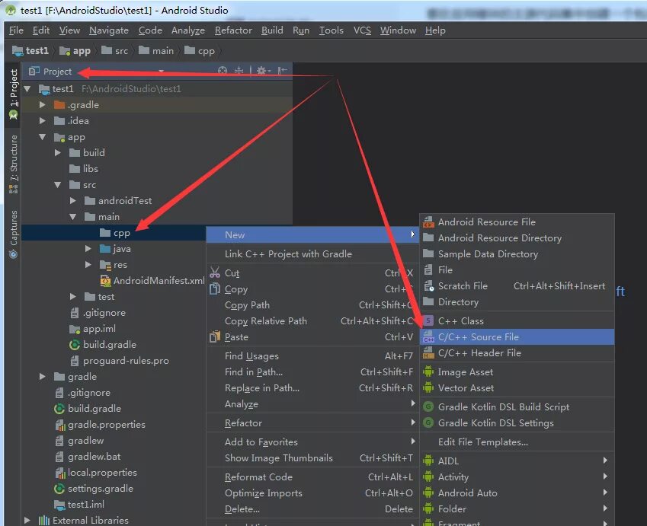Collapse the app module node
This screenshot has width=647, height=526.
point(43,137)
